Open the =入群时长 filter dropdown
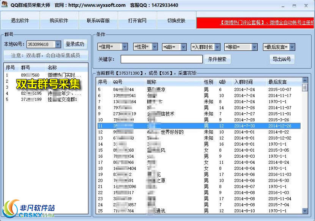 click(x=217, y=47)
